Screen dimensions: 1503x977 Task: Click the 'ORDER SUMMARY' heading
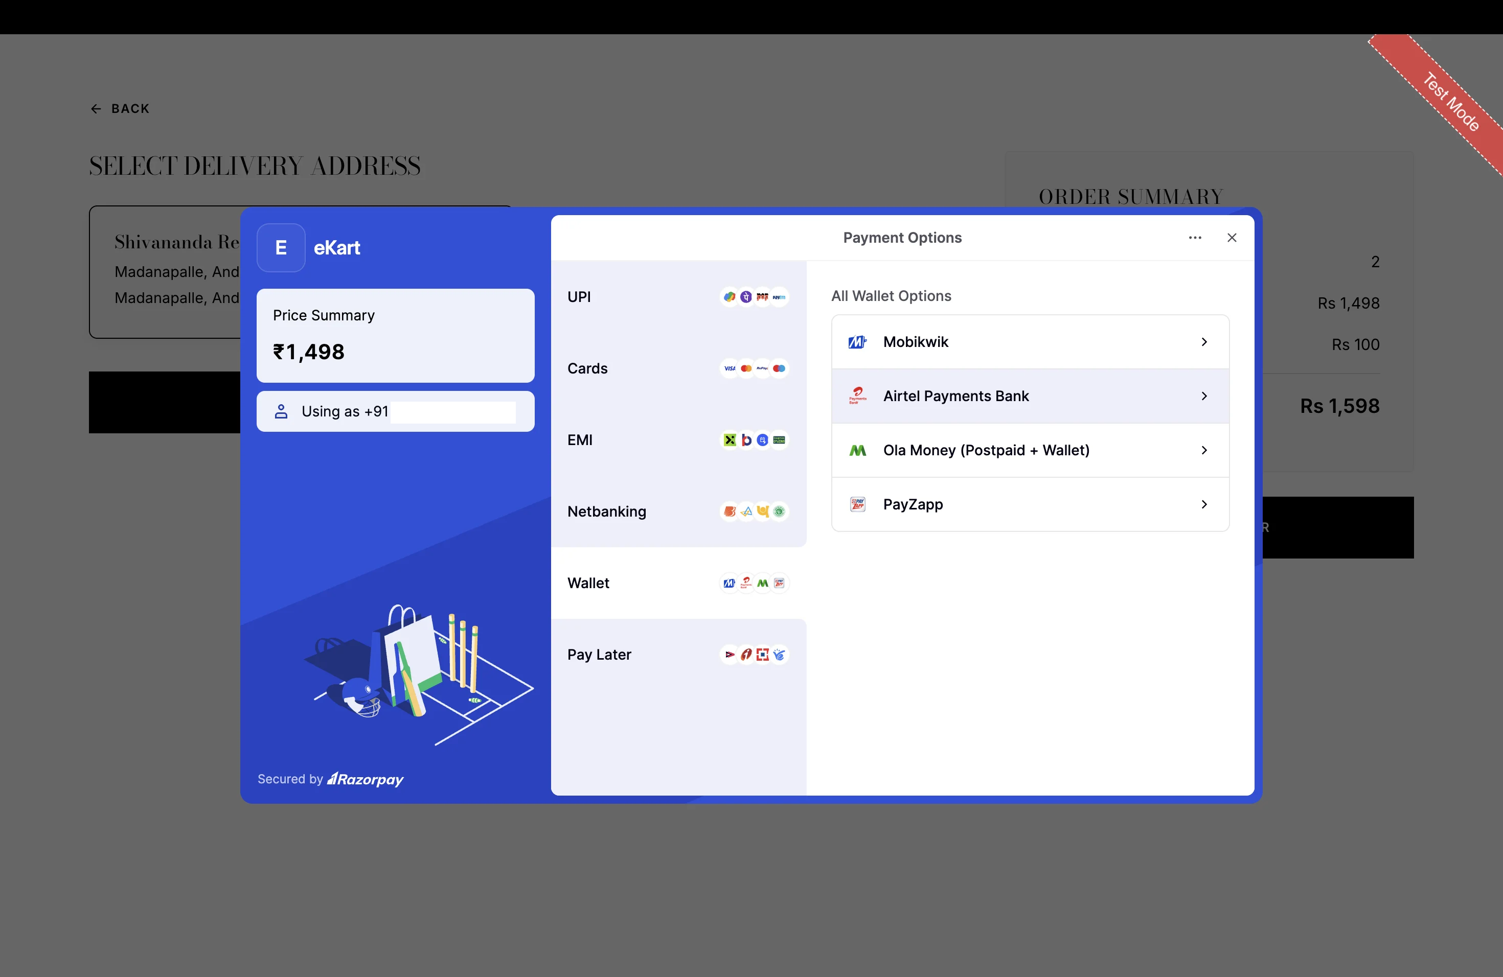(1131, 197)
